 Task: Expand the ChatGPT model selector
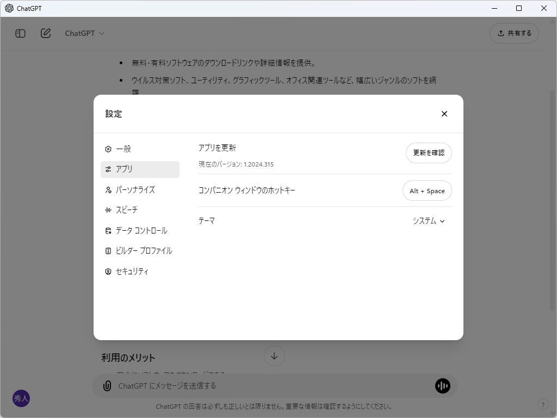pyautogui.click(x=84, y=33)
